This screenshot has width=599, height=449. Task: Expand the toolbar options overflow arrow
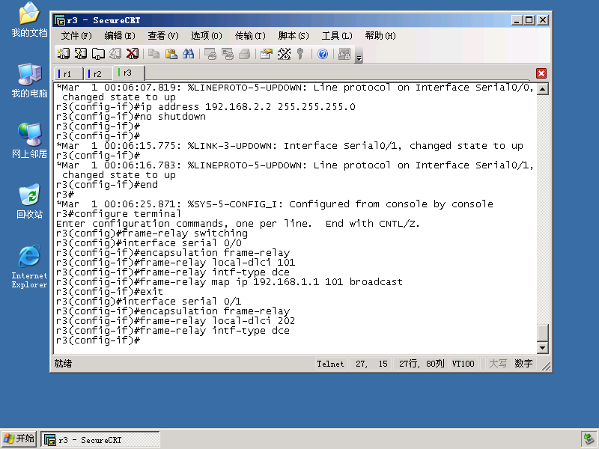[x=359, y=58]
